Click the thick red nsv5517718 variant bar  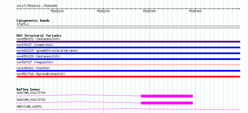pyautogui.click(x=128, y=77)
